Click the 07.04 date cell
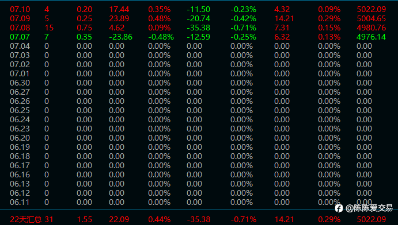Screen dimensions: 398x225 point(20,46)
